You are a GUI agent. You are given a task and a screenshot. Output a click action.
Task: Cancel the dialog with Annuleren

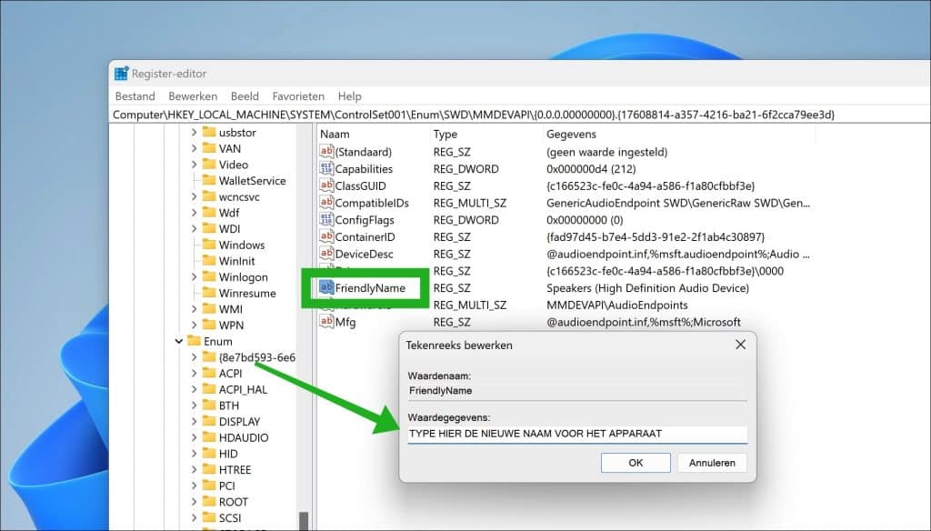point(712,463)
